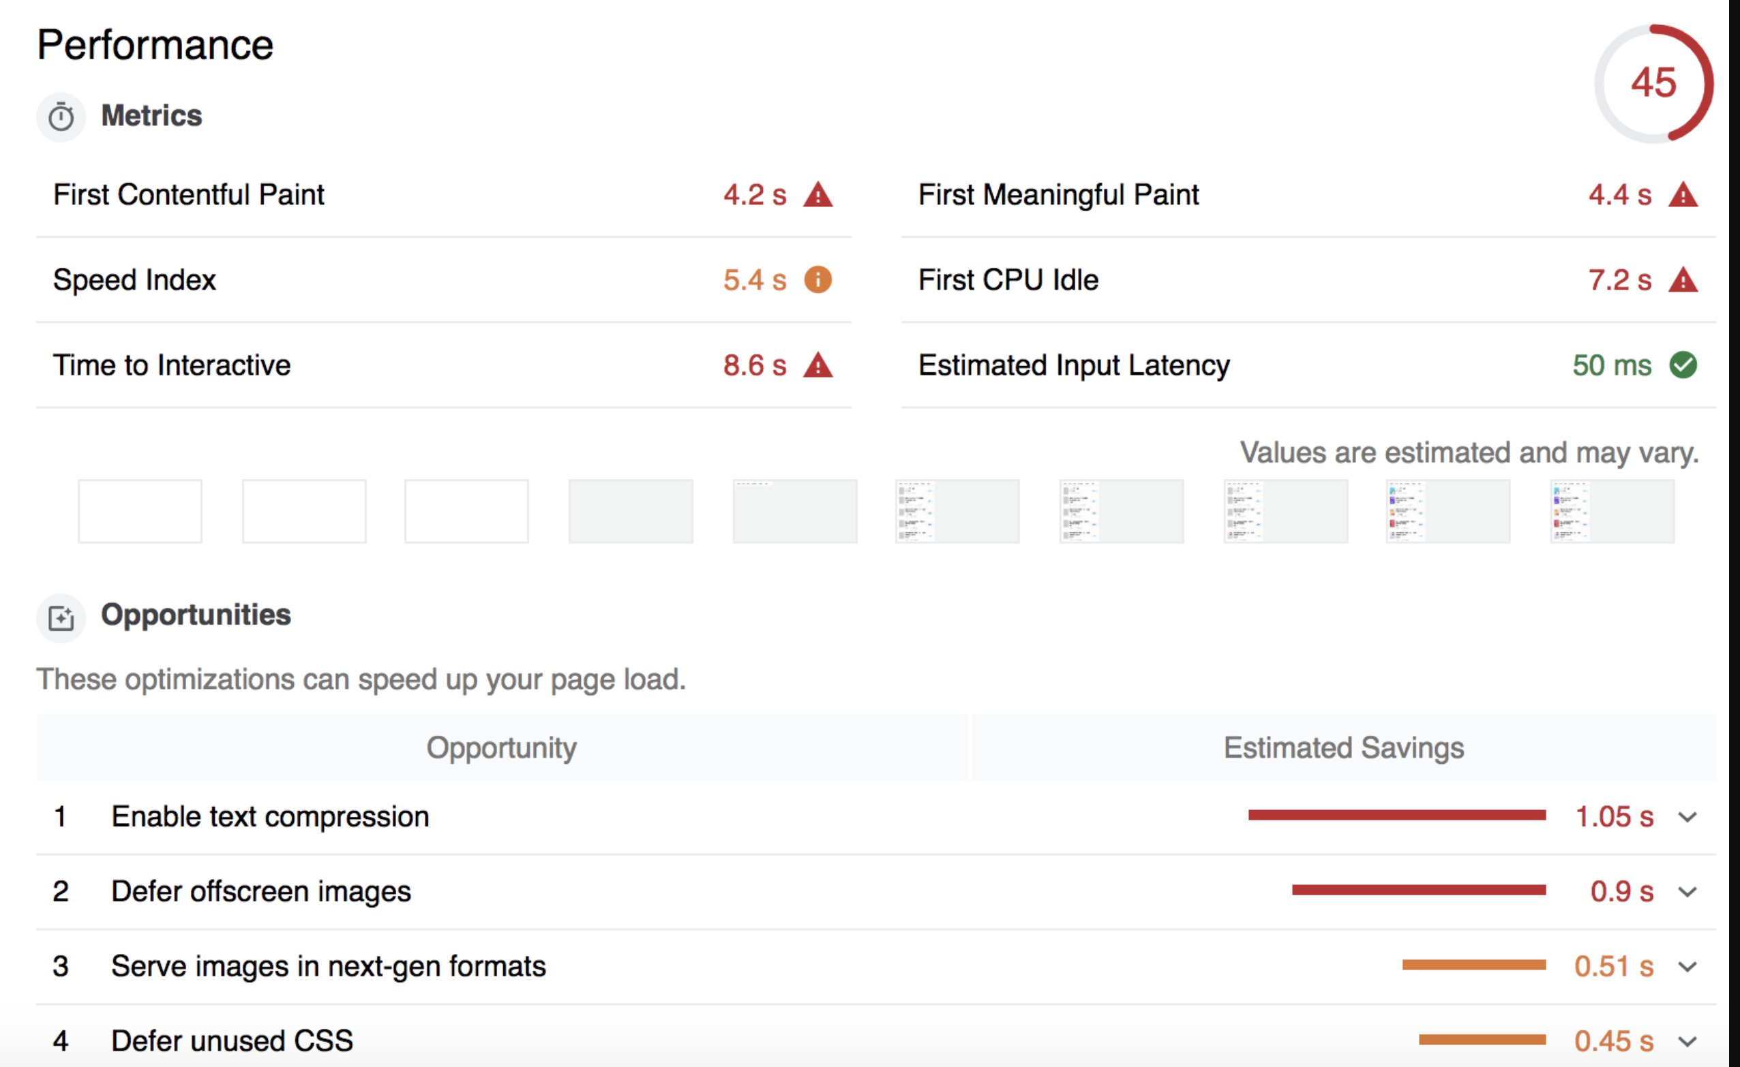Screen dimensions: 1740x1067
Task: Click the Estimated Savings column header
Action: pyautogui.click(x=1344, y=748)
